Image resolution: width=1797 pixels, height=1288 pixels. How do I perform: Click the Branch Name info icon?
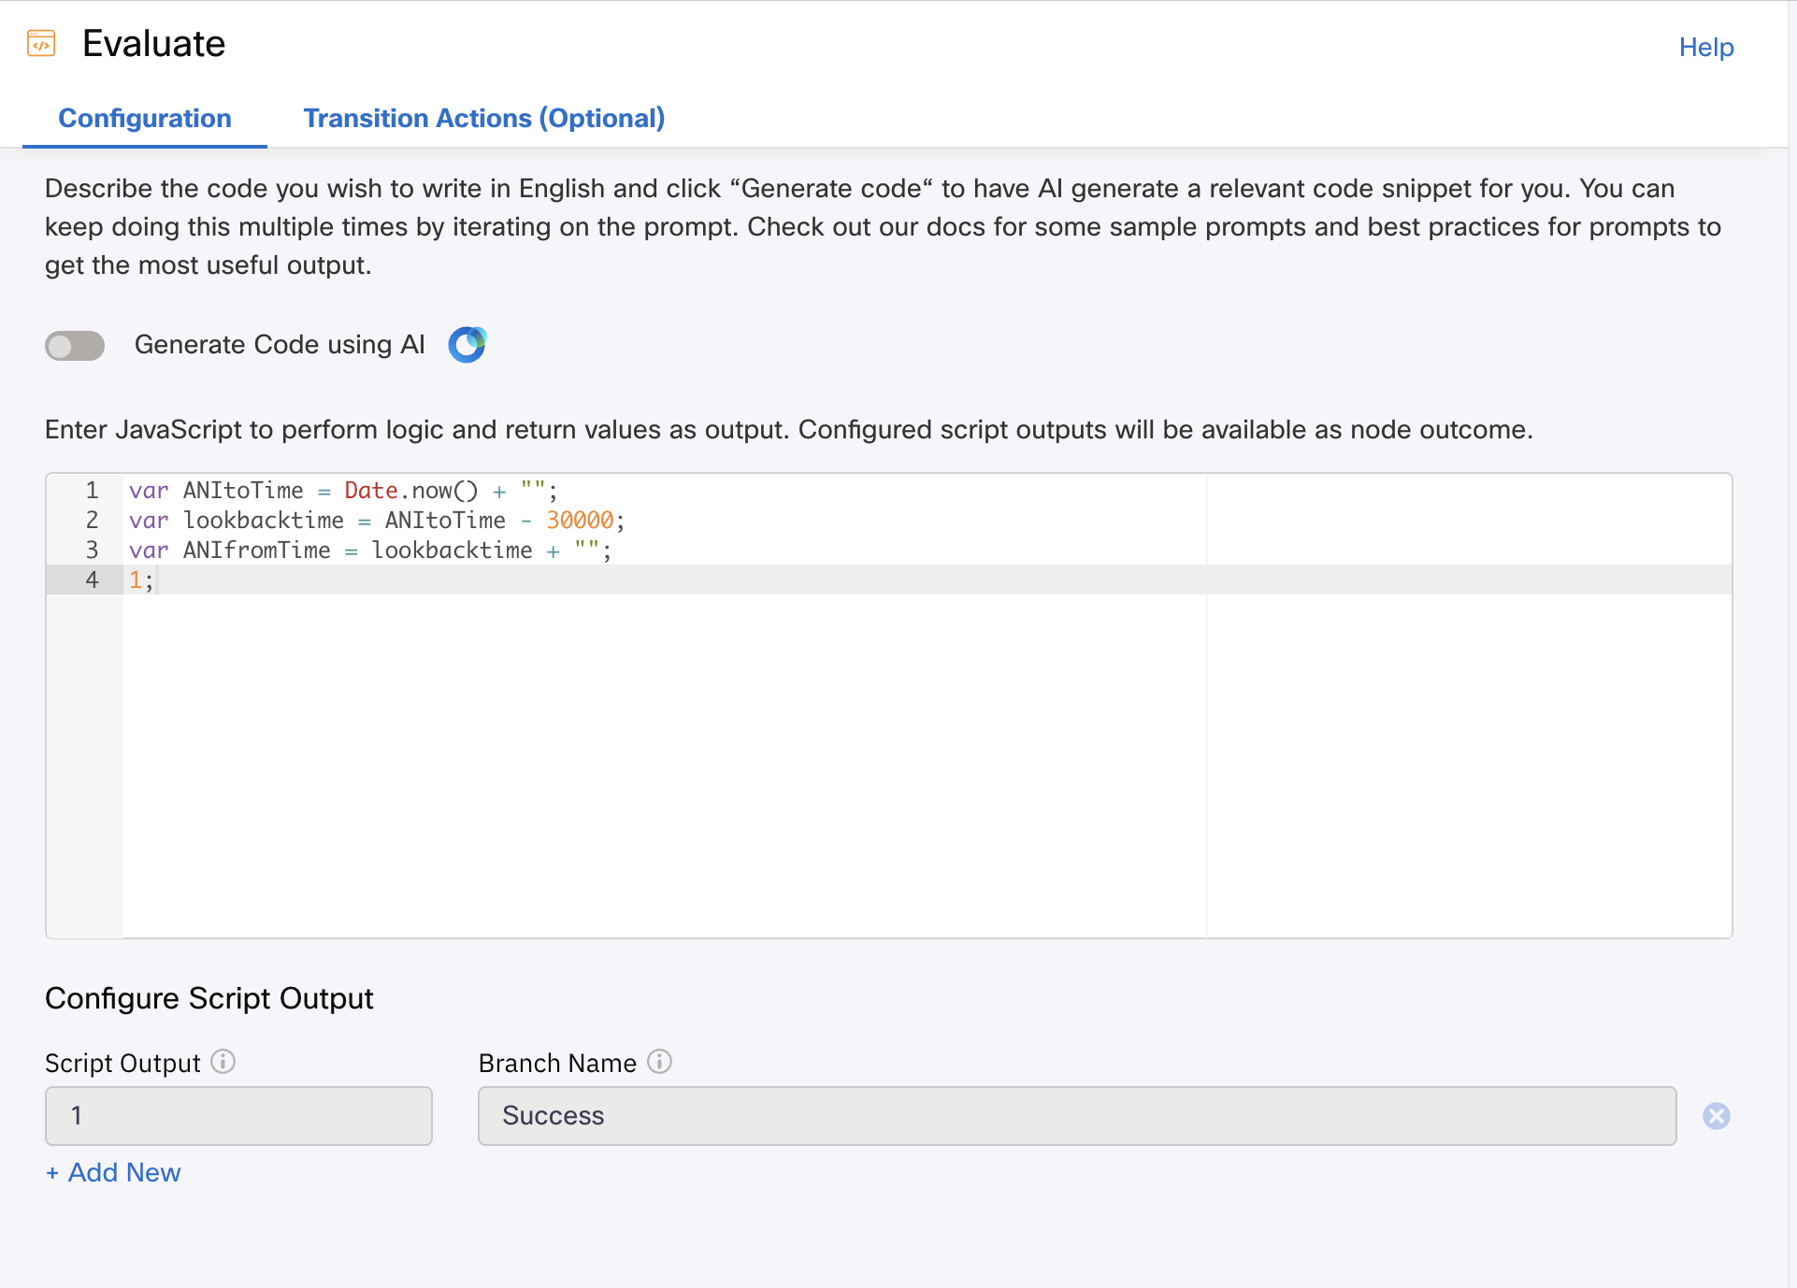coord(659,1062)
